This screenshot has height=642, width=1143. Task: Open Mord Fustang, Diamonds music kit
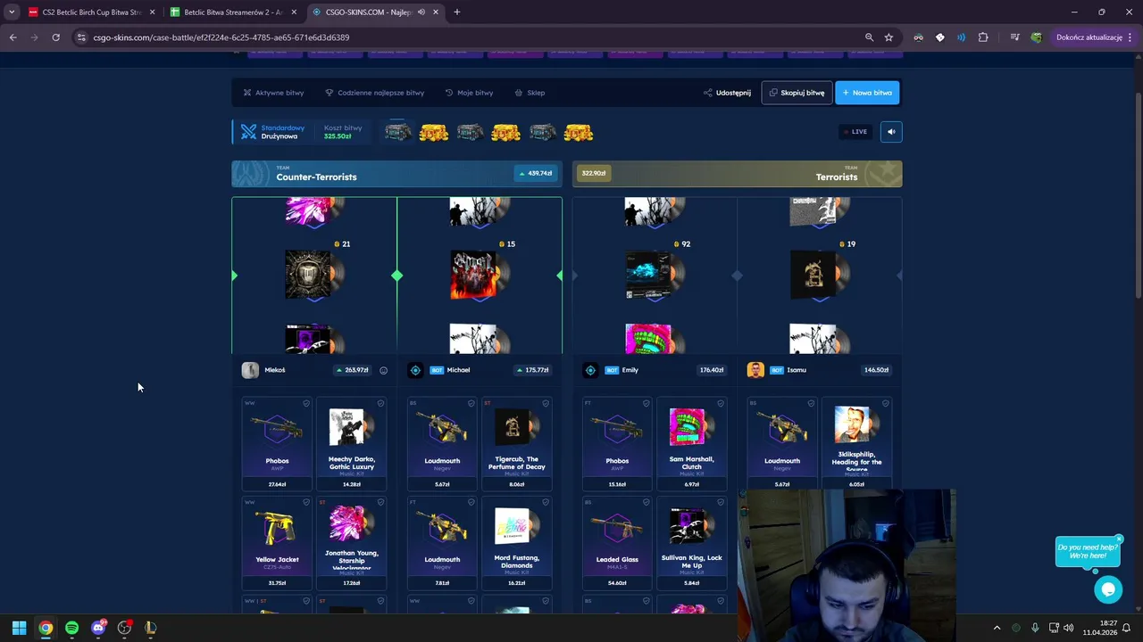516,542
